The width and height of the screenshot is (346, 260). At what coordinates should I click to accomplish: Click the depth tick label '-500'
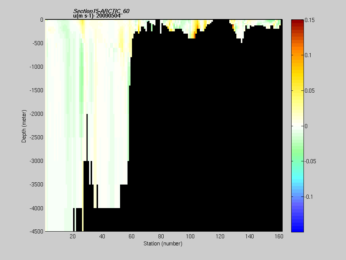pos(38,43)
